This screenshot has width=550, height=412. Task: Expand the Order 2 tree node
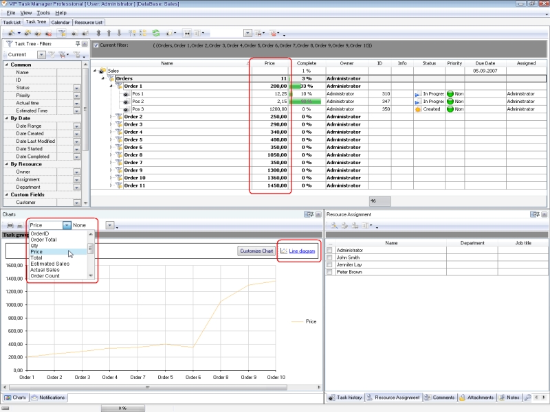[x=111, y=117]
